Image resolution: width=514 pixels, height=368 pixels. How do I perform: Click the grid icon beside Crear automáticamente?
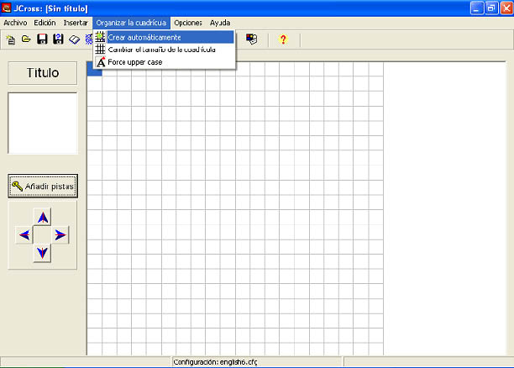click(x=100, y=37)
